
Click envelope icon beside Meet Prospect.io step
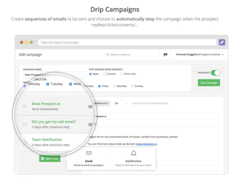click(x=25, y=106)
